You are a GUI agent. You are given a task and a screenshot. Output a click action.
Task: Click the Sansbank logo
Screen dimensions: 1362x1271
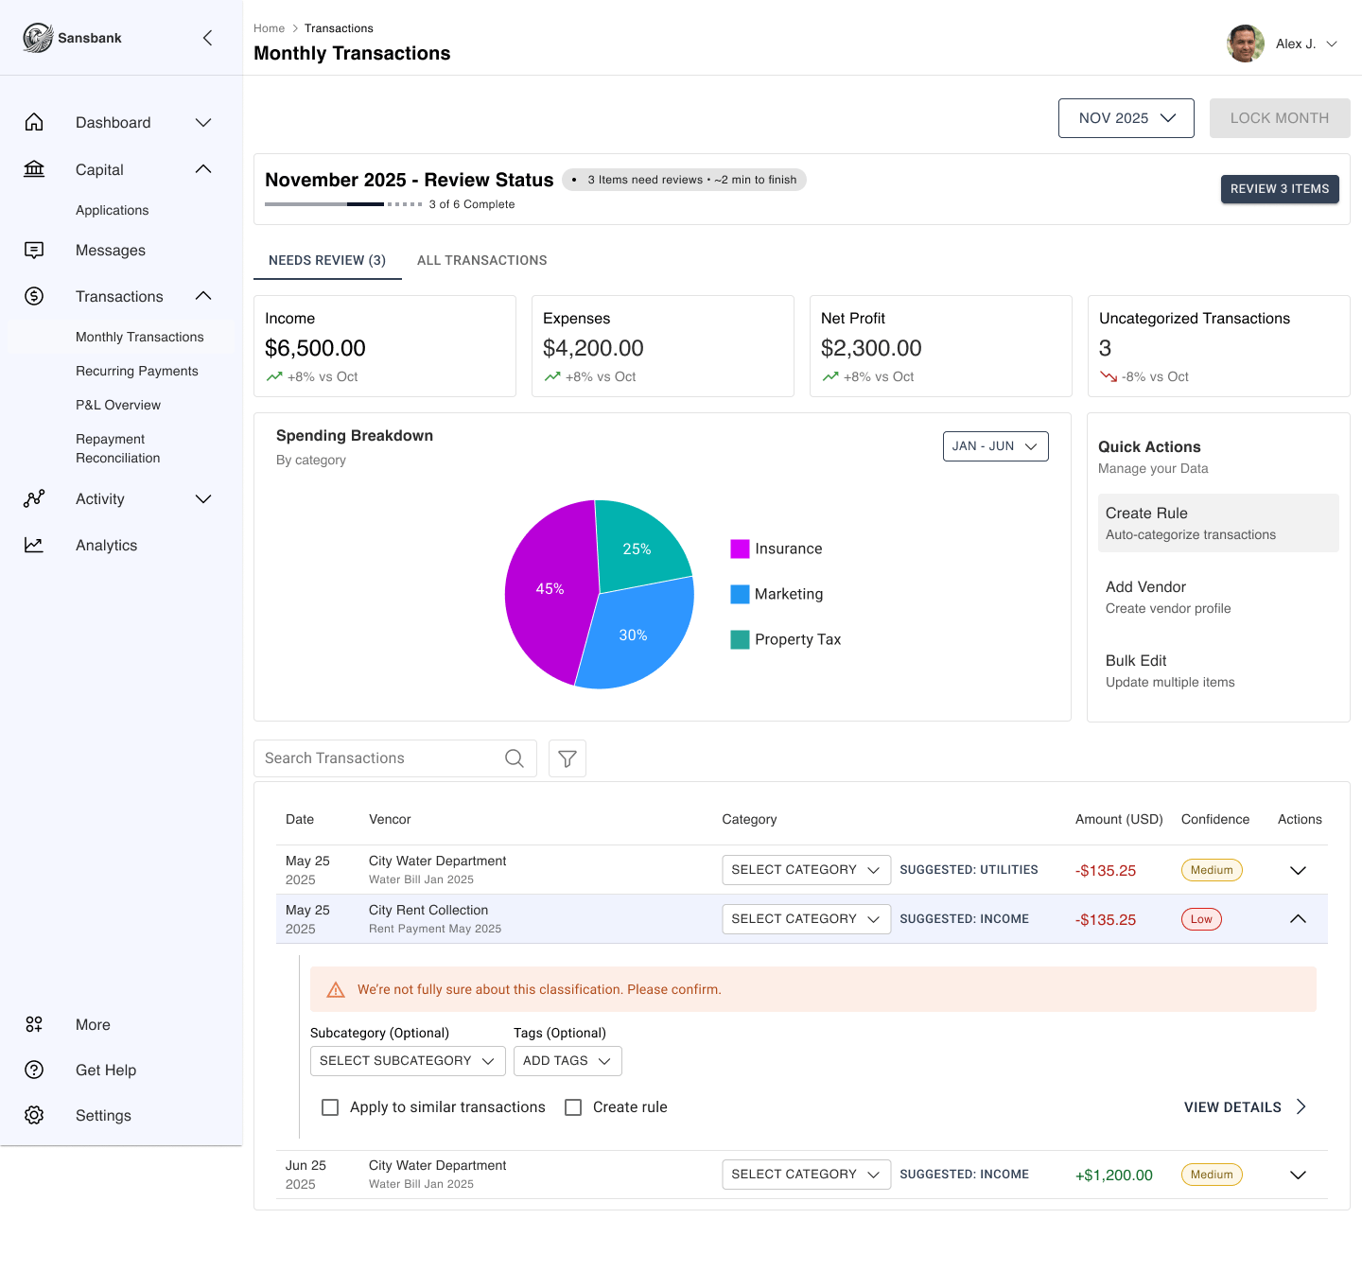(x=38, y=38)
